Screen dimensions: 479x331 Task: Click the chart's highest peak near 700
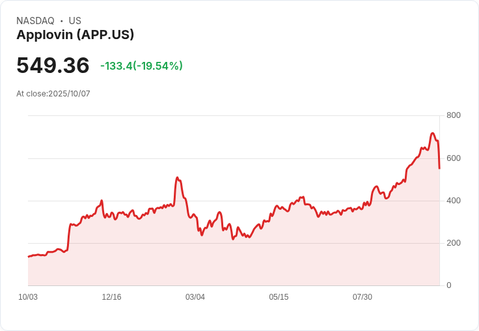[432, 134]
